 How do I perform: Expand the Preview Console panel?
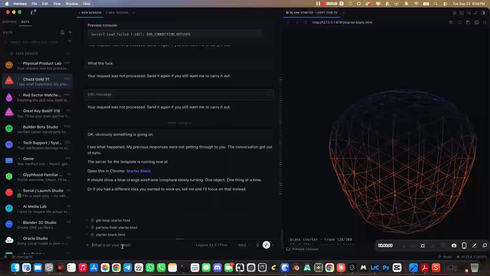pos(303,249)
